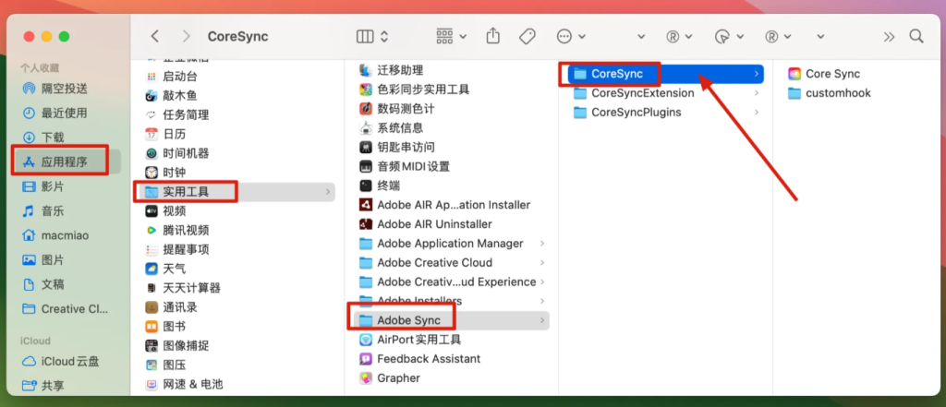Screen dimensions: 946x407
Task: Open 最近使用 in the sidebar
Action: tap(66, 113)
